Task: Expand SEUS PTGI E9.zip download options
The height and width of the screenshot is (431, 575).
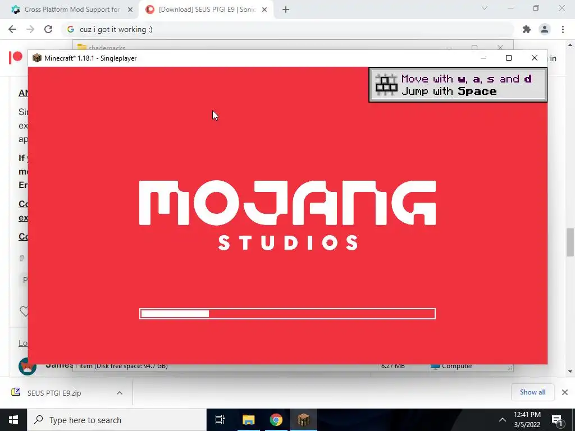Action: 120,393
